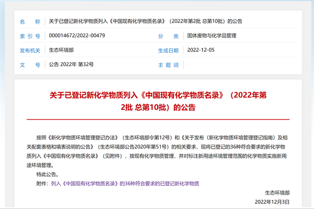Click the 名称 field label

click(30, 21)
